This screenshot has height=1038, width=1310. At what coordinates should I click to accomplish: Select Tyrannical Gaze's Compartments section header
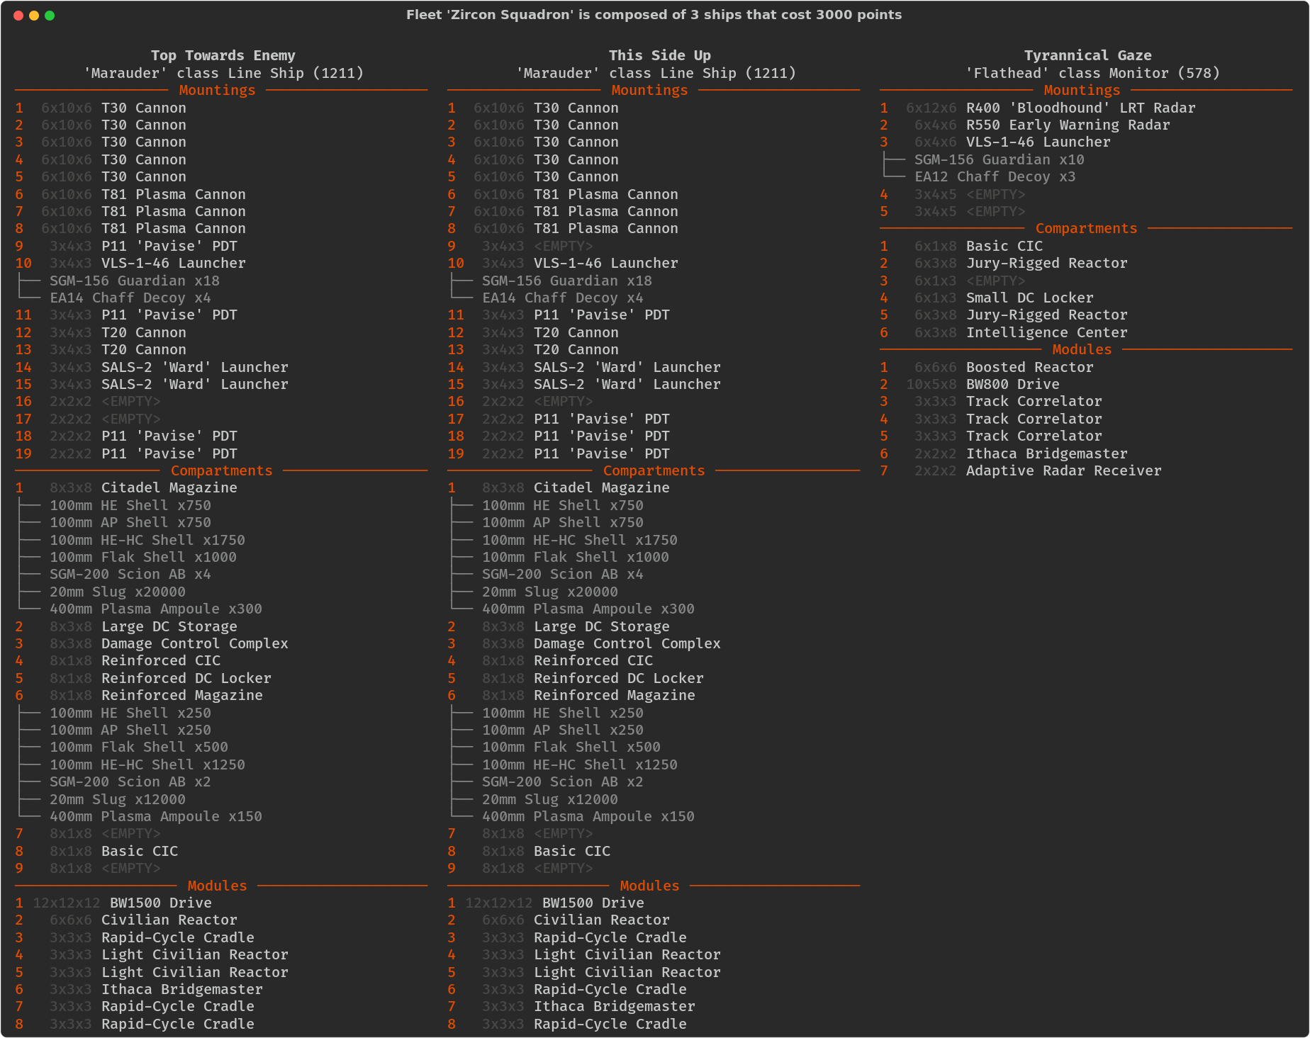click(1085, 228)
